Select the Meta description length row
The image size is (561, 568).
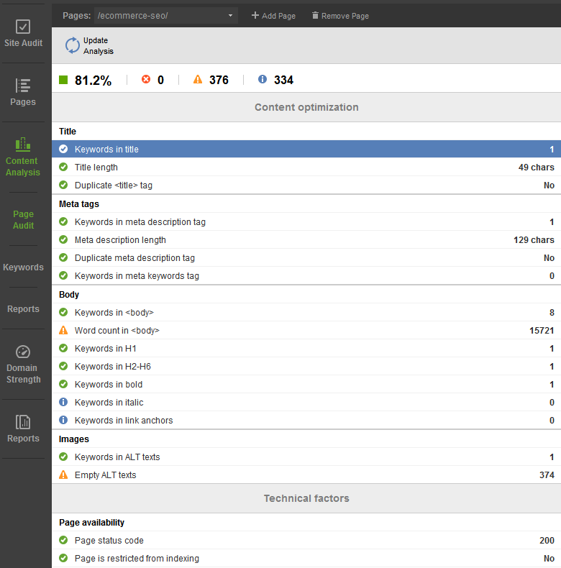[306, 239]
